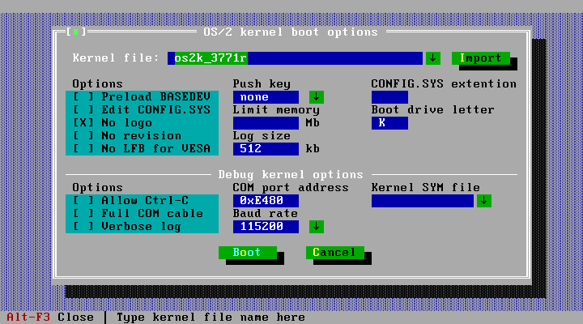
Task: Focus the Kernel file input os2k_3771r
Action: coord(296,58)
